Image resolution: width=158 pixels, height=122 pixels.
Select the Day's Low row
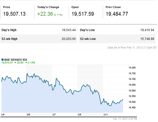click(x=117, y=30)
